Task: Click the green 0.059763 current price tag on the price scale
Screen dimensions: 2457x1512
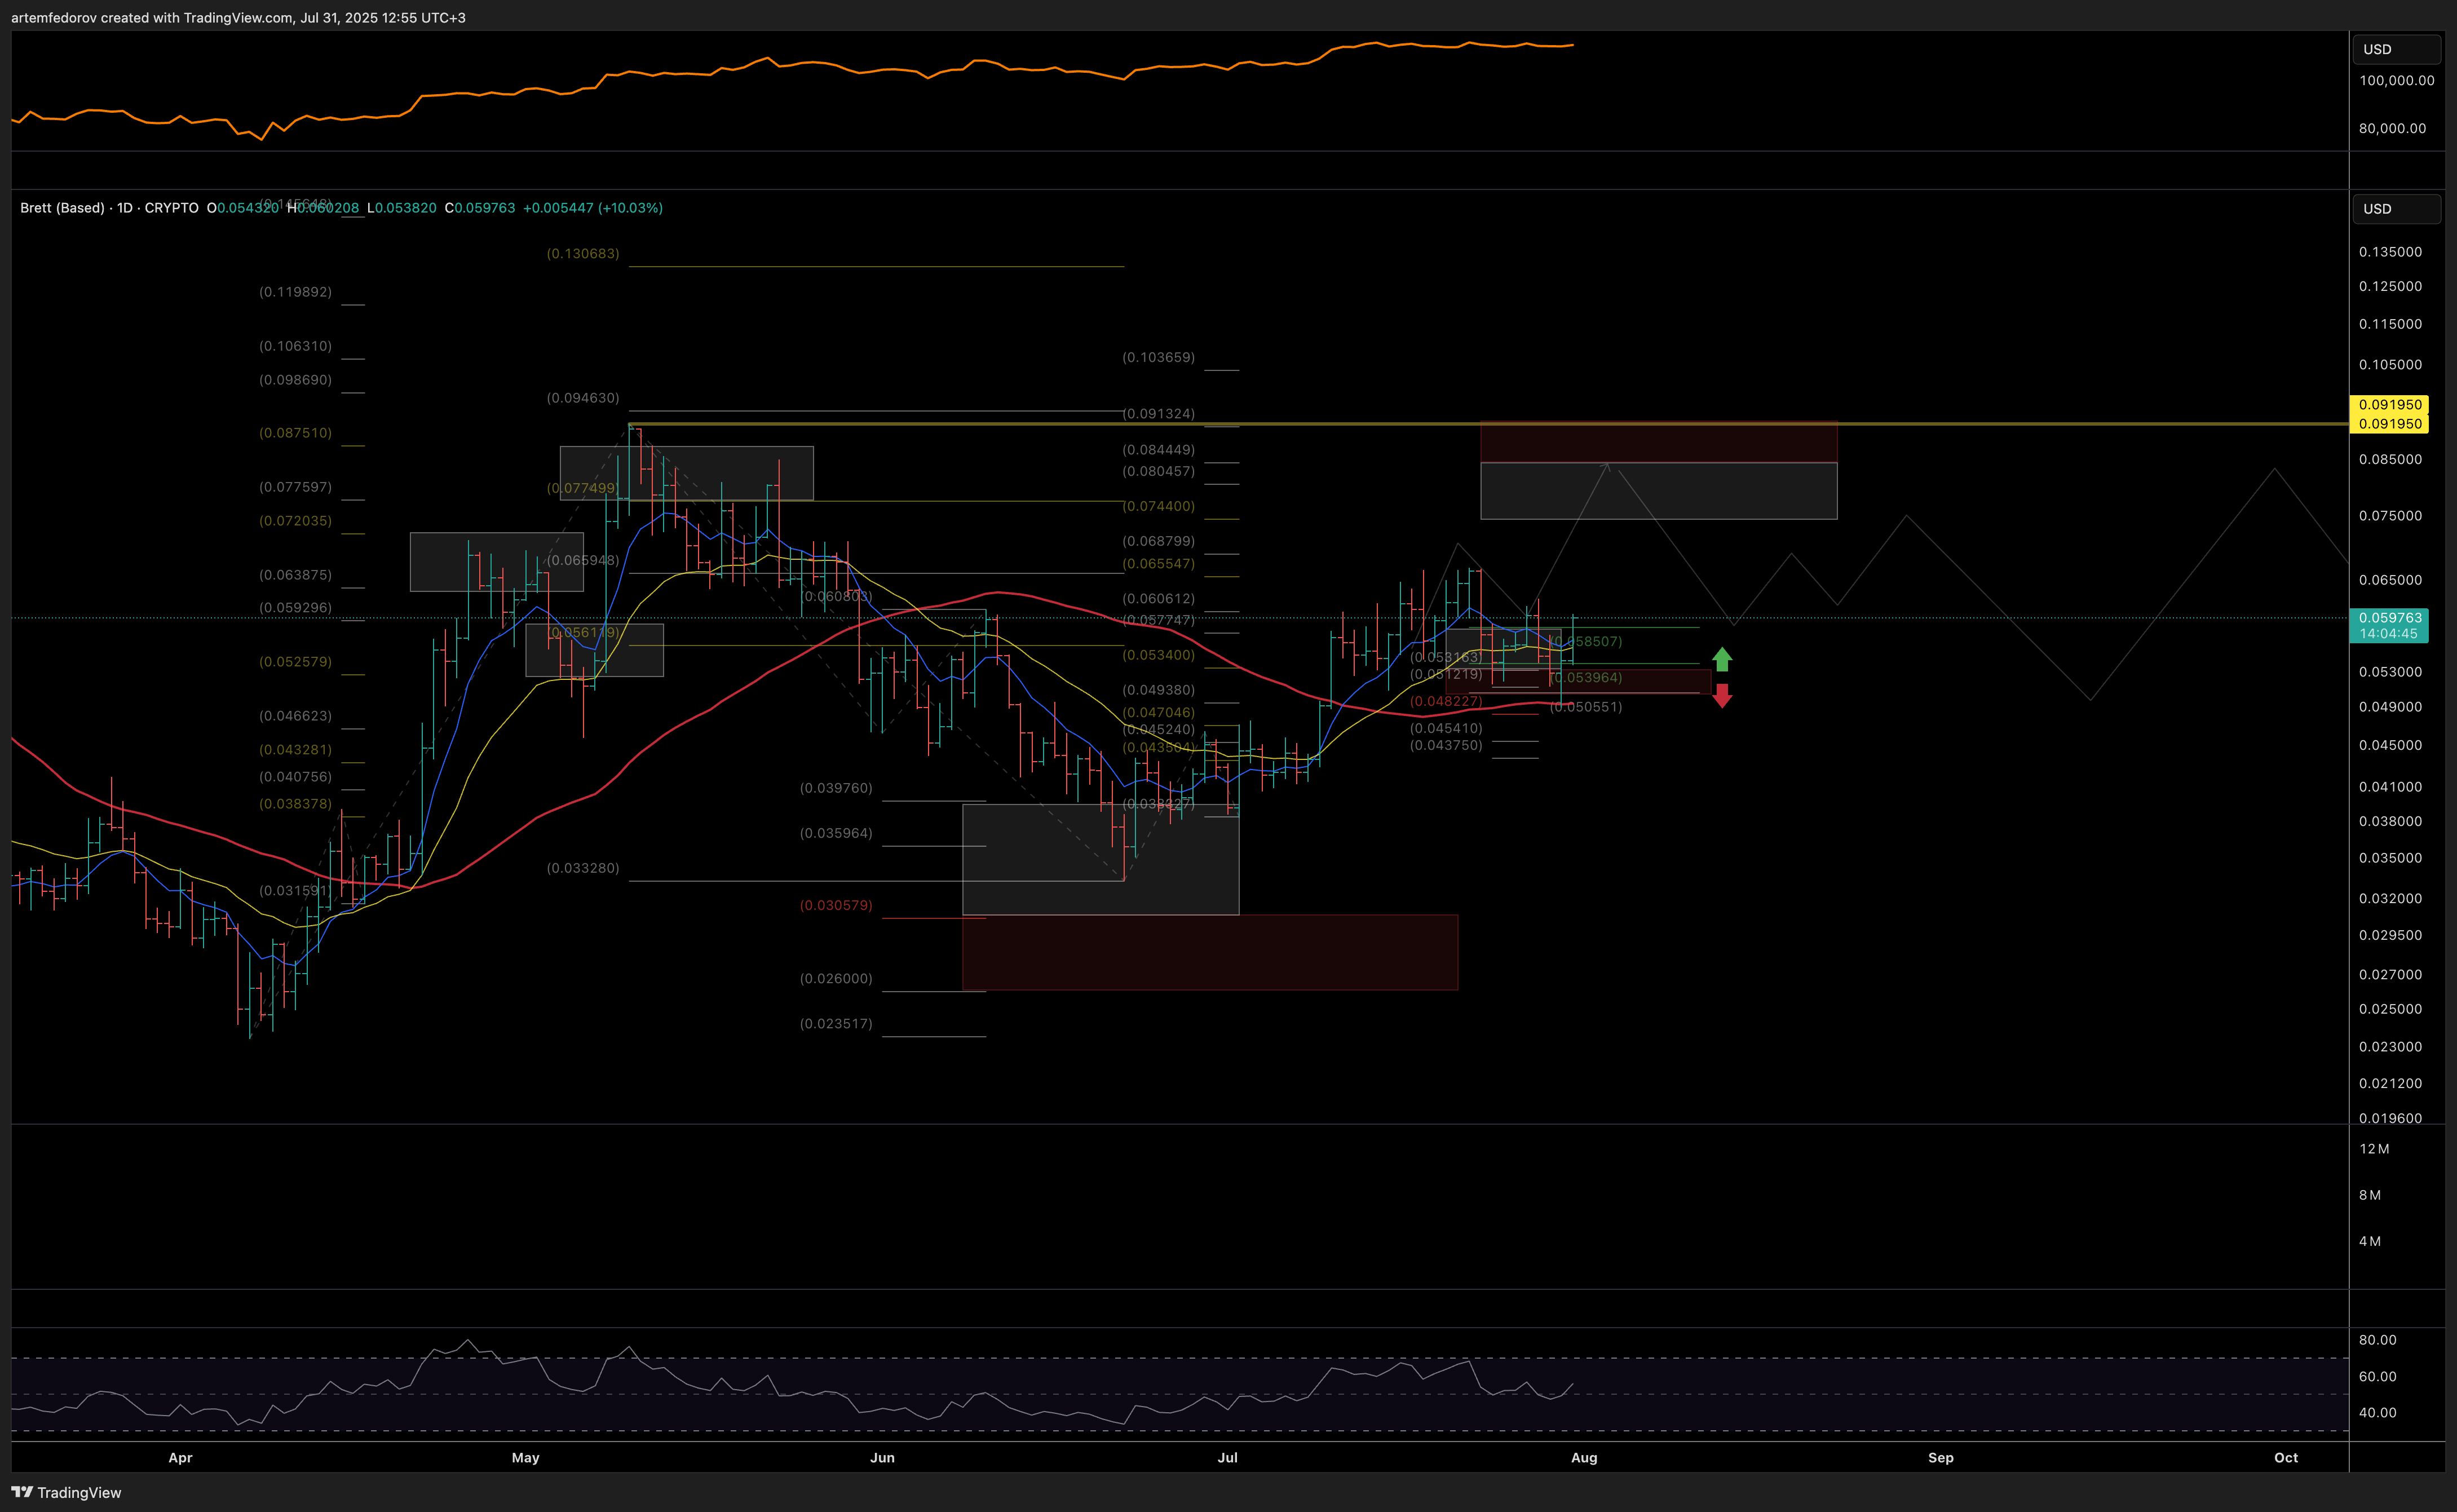Action: click(x=2390, y=618)
